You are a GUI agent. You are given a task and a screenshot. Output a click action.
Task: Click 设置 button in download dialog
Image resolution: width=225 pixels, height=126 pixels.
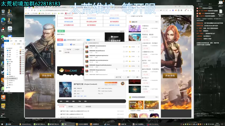(136, 77)
